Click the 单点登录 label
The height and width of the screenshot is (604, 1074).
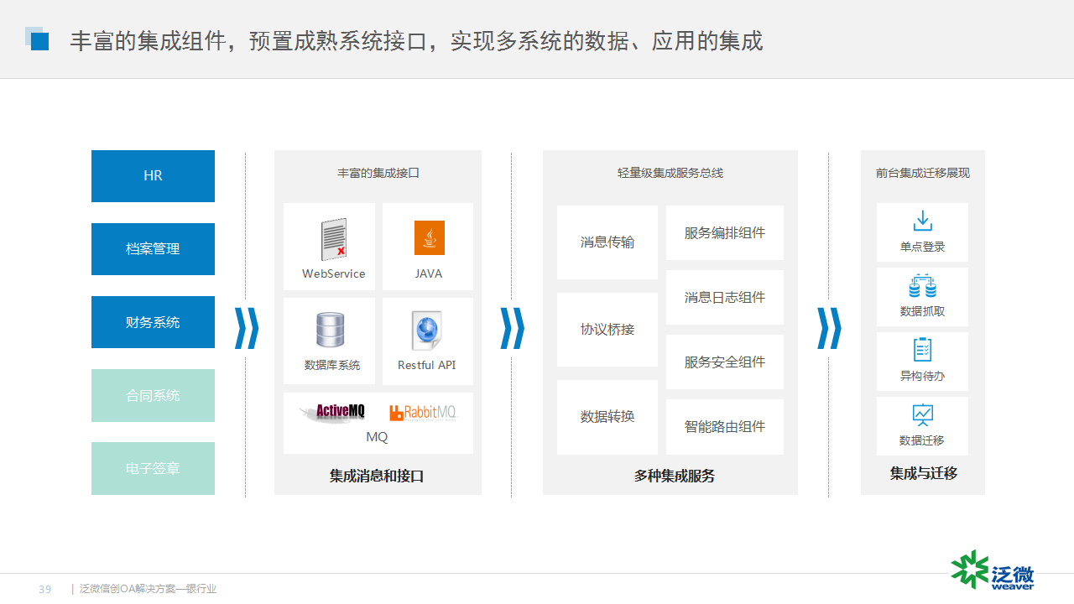923,247
